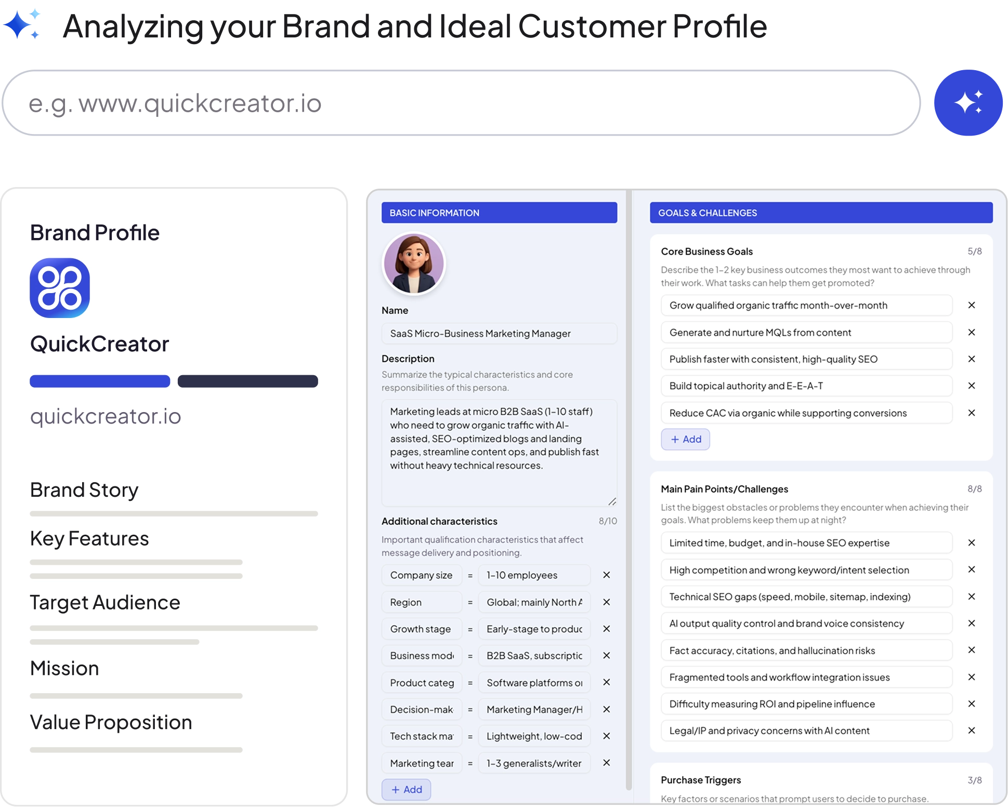Click the blue sparkle analyze button
Screen dimensions: 1008x807
click(967, 102)
